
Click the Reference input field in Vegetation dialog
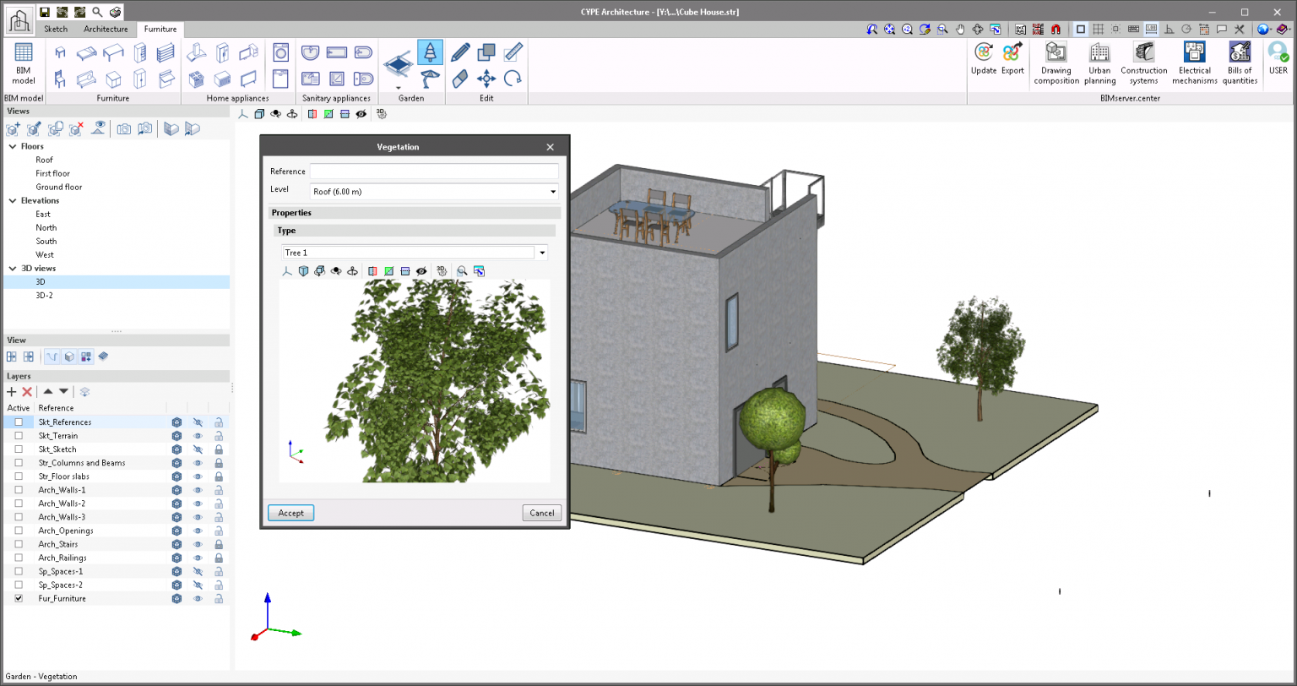433,171
